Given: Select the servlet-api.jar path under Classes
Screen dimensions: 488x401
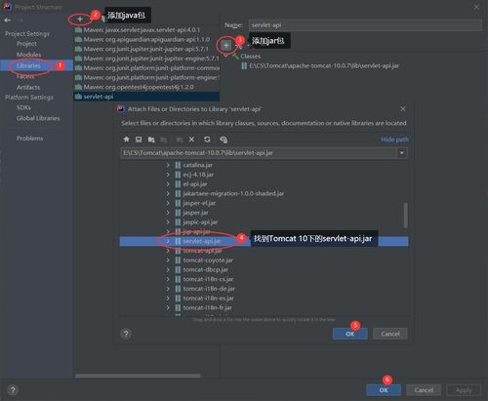Looking at the screenshot, I should [324, 65].
